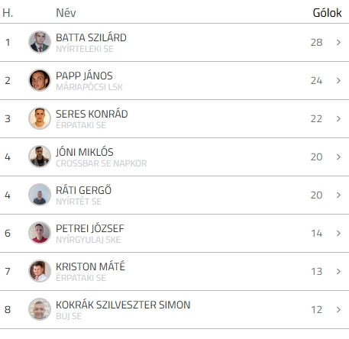
Task: Open the Kriston Máté name link
Action: 90,266
